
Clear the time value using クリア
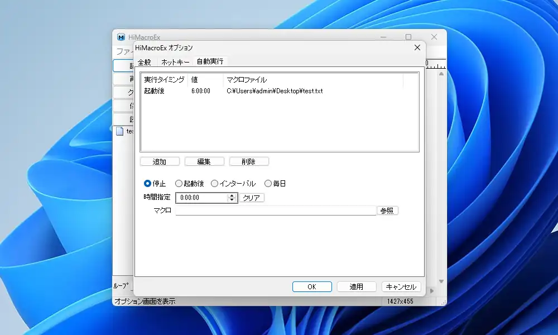(x=251, y=197)
